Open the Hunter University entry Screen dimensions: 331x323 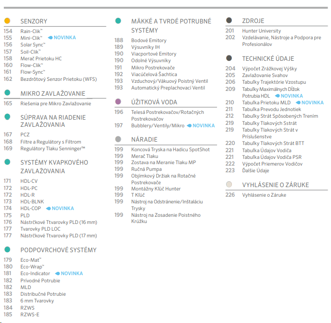tap(262, 31)
